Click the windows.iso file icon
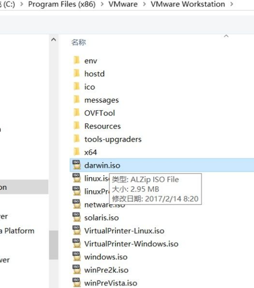 (77, 256)
